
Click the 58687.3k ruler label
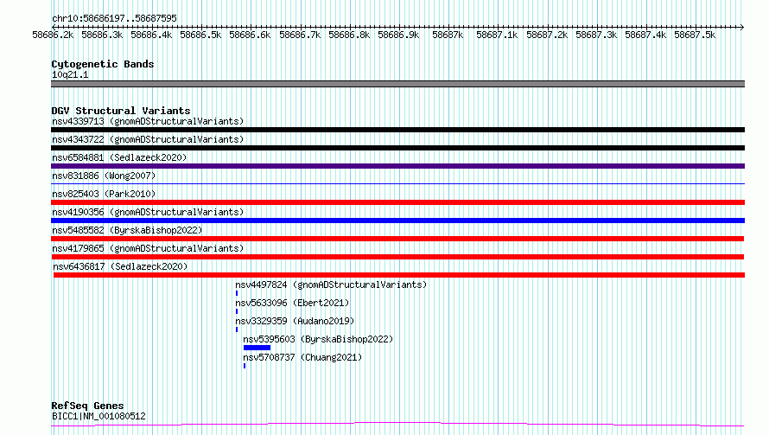pos(596,35)
